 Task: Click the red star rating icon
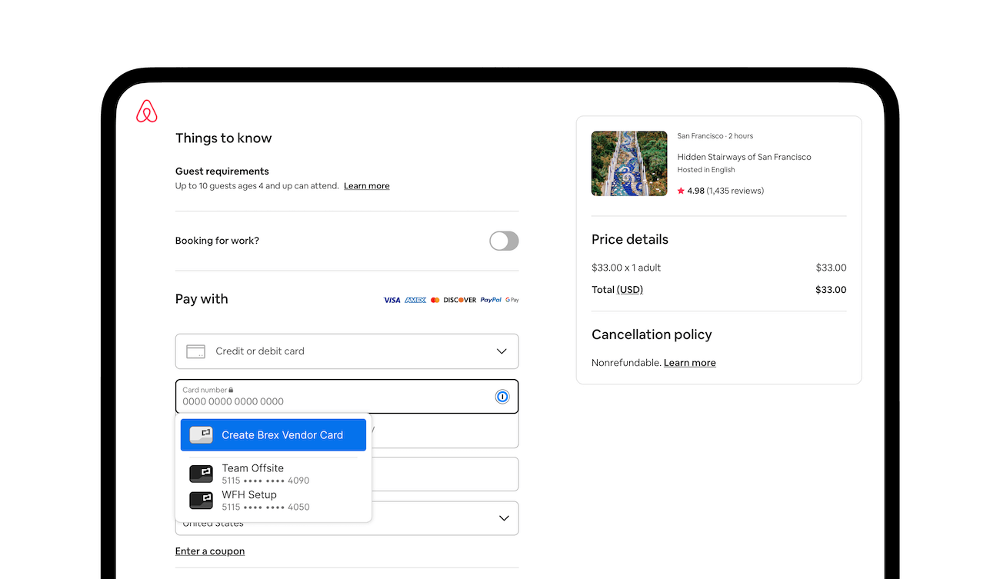coord(681,191)
